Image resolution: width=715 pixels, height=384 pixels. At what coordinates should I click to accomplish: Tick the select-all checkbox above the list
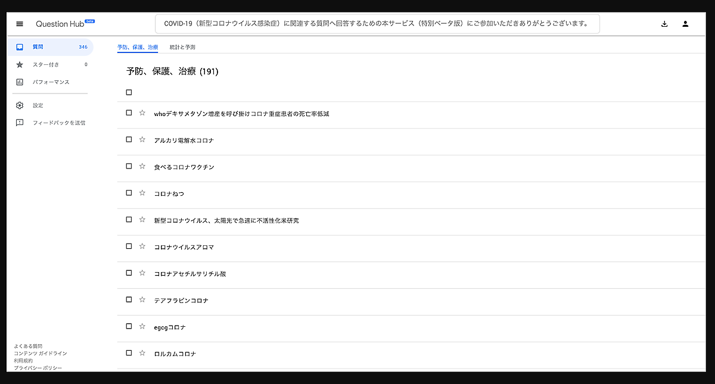(129, 92)
